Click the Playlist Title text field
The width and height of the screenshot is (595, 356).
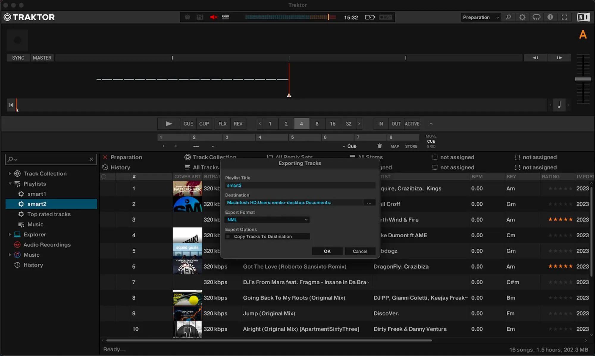pos(300,185)
